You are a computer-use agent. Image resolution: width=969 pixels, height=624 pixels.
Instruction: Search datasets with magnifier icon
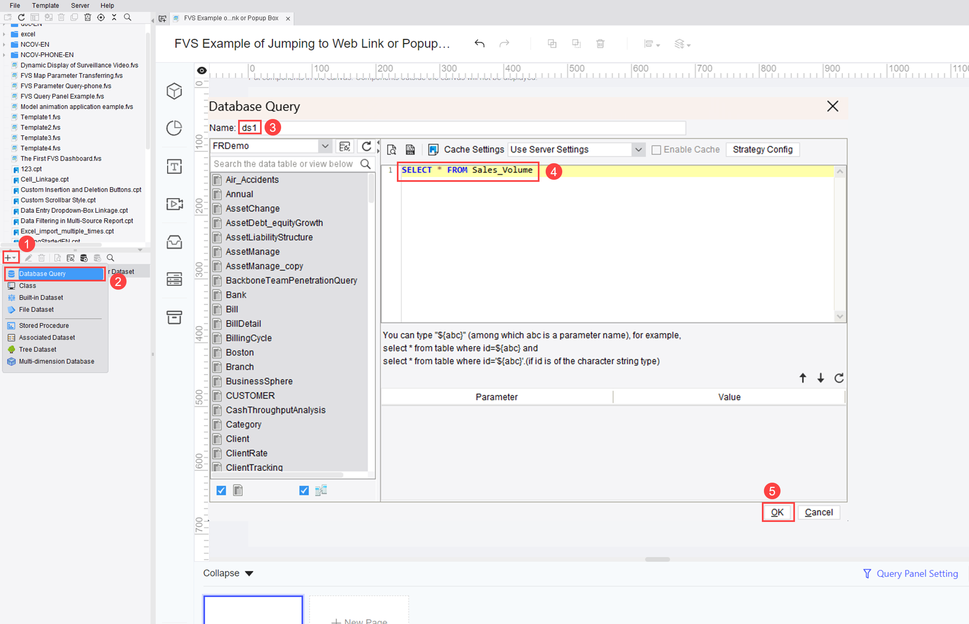pos(110,257)
